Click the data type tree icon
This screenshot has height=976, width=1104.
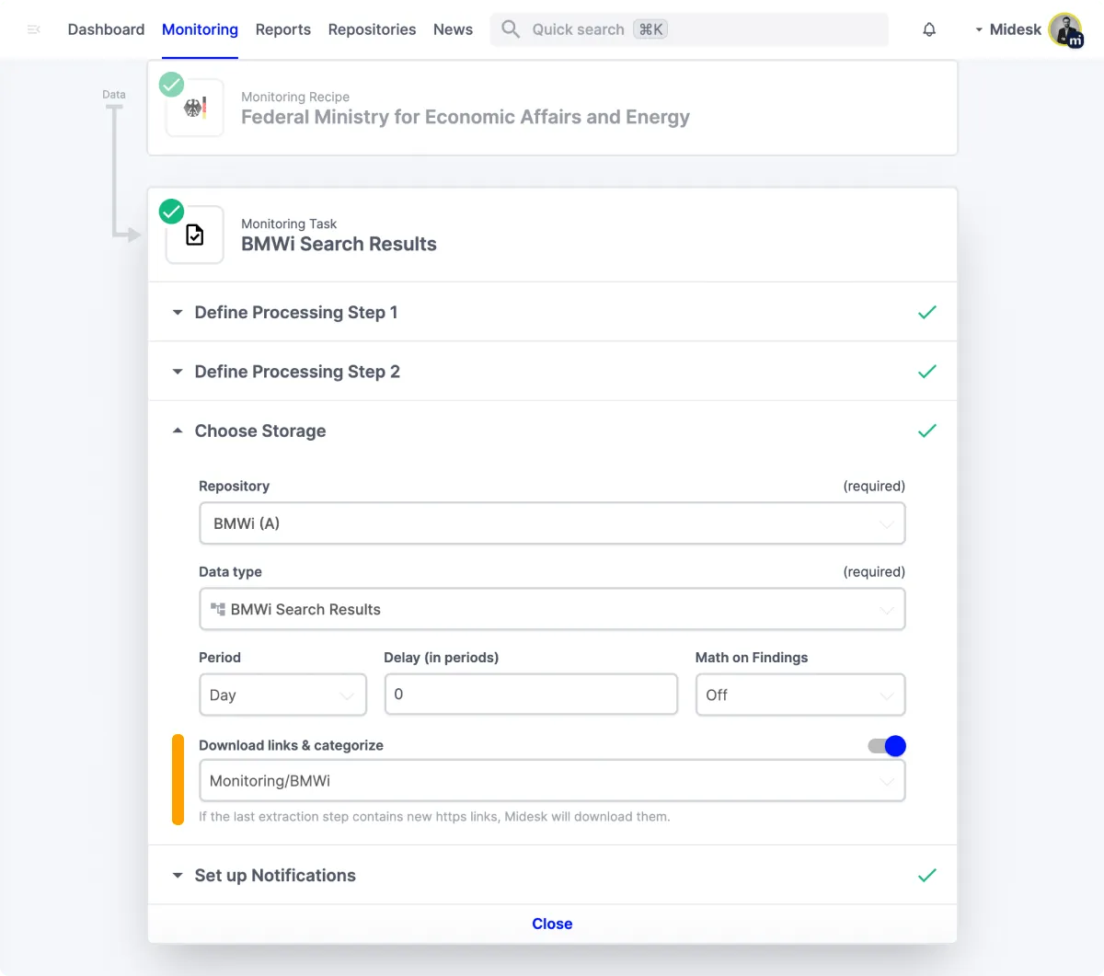218,609
